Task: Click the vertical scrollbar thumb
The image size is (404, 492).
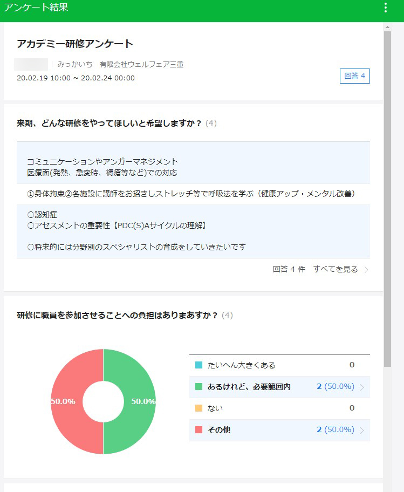Action: click(x=387, y=199)
